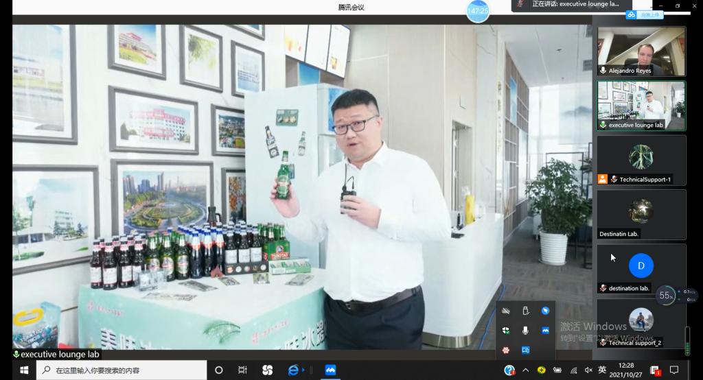The height and width of the screenshot is (380, 703).
Task: Open the Windows notification center
Action: click(x=674, y=370)
